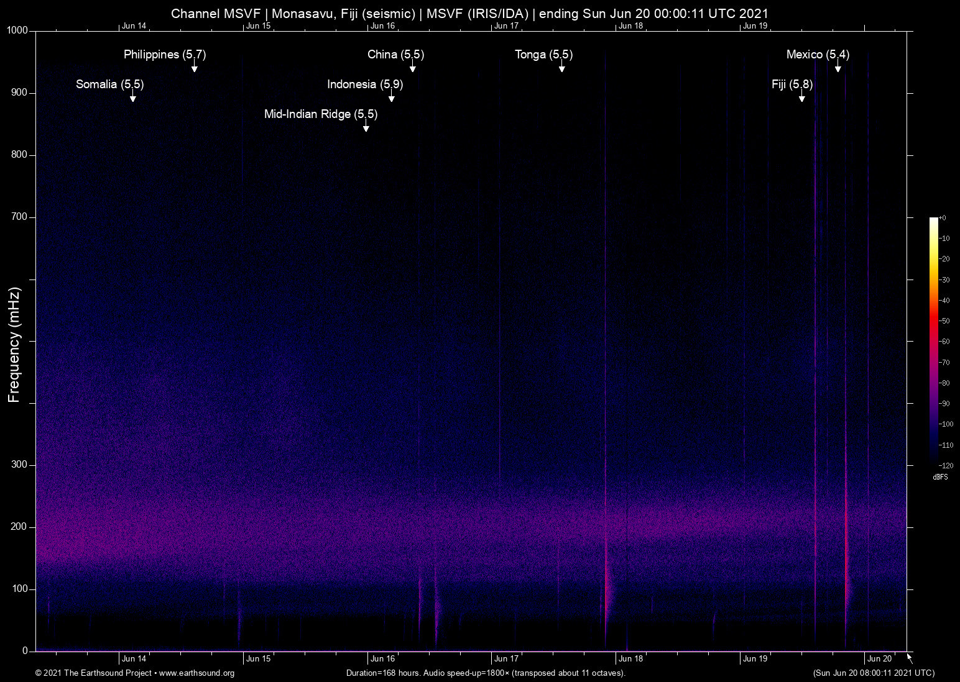Select the Jun 17 label on the bottom time axis
Image resolution: width=960 pixels, height=682 pixels.
click(506, 659)
